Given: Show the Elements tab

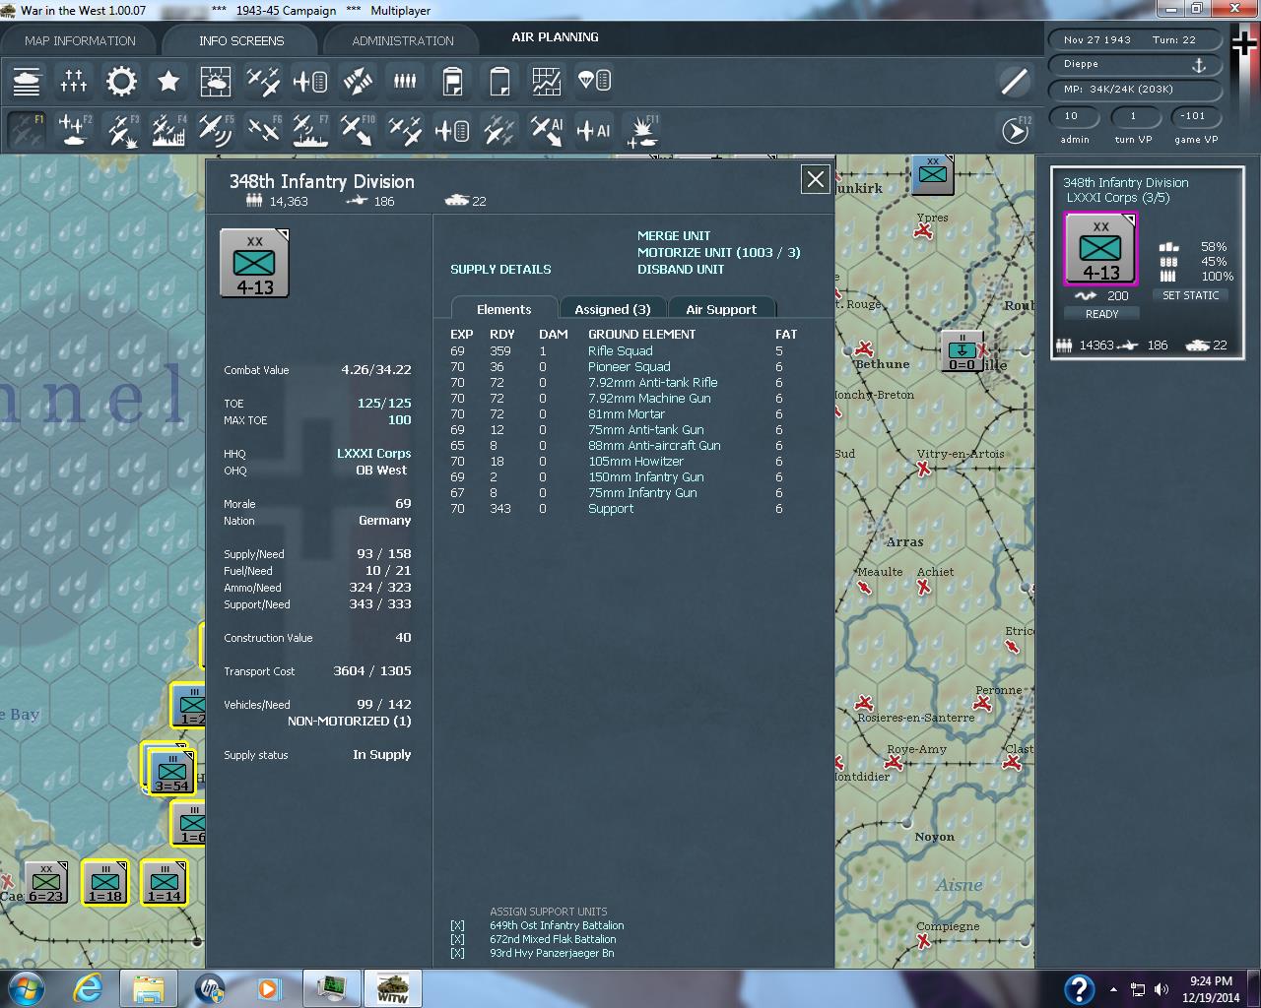Looking at the screenshot, I should (503, 309).
